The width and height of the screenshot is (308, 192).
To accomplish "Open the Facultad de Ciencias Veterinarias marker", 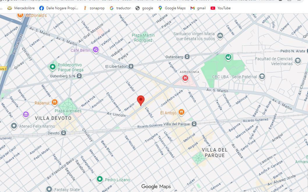I will pos(298,61).
